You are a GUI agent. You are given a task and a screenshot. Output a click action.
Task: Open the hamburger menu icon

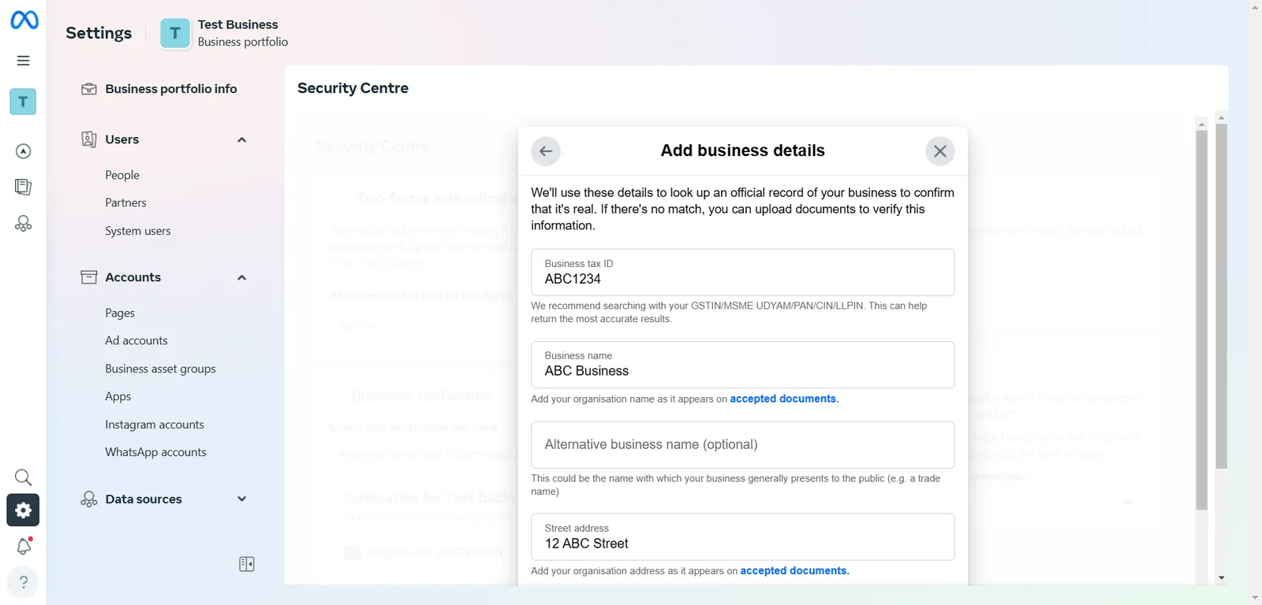pos(24,61)
